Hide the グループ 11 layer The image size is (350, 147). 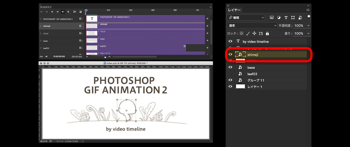click(231, 80)
